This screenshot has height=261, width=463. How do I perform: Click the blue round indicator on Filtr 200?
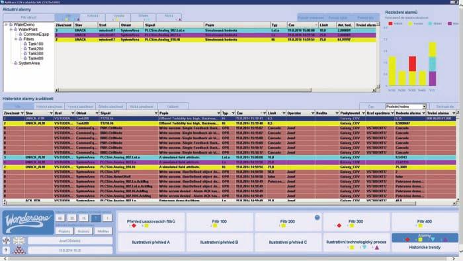pyautogui.click(x=317, y=217)
